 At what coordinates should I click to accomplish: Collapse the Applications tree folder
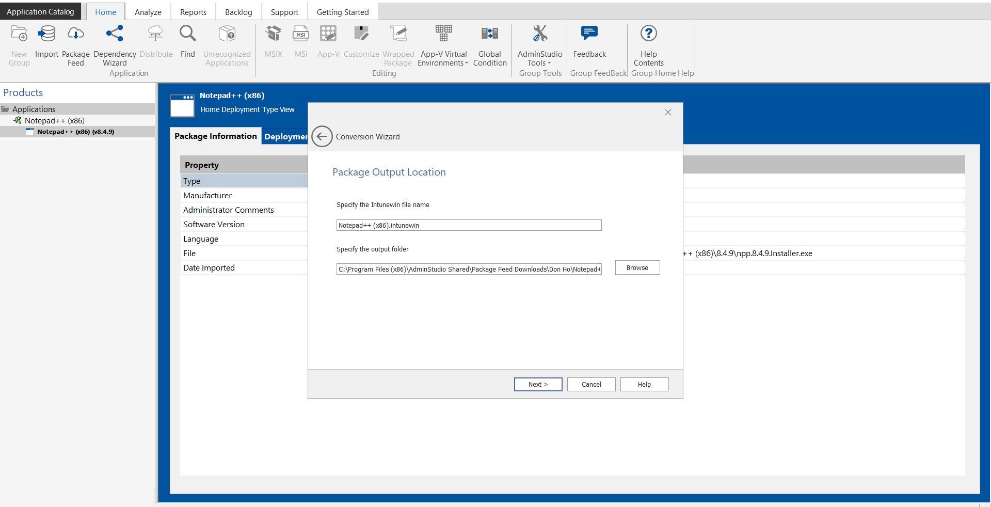click(5, 109)
